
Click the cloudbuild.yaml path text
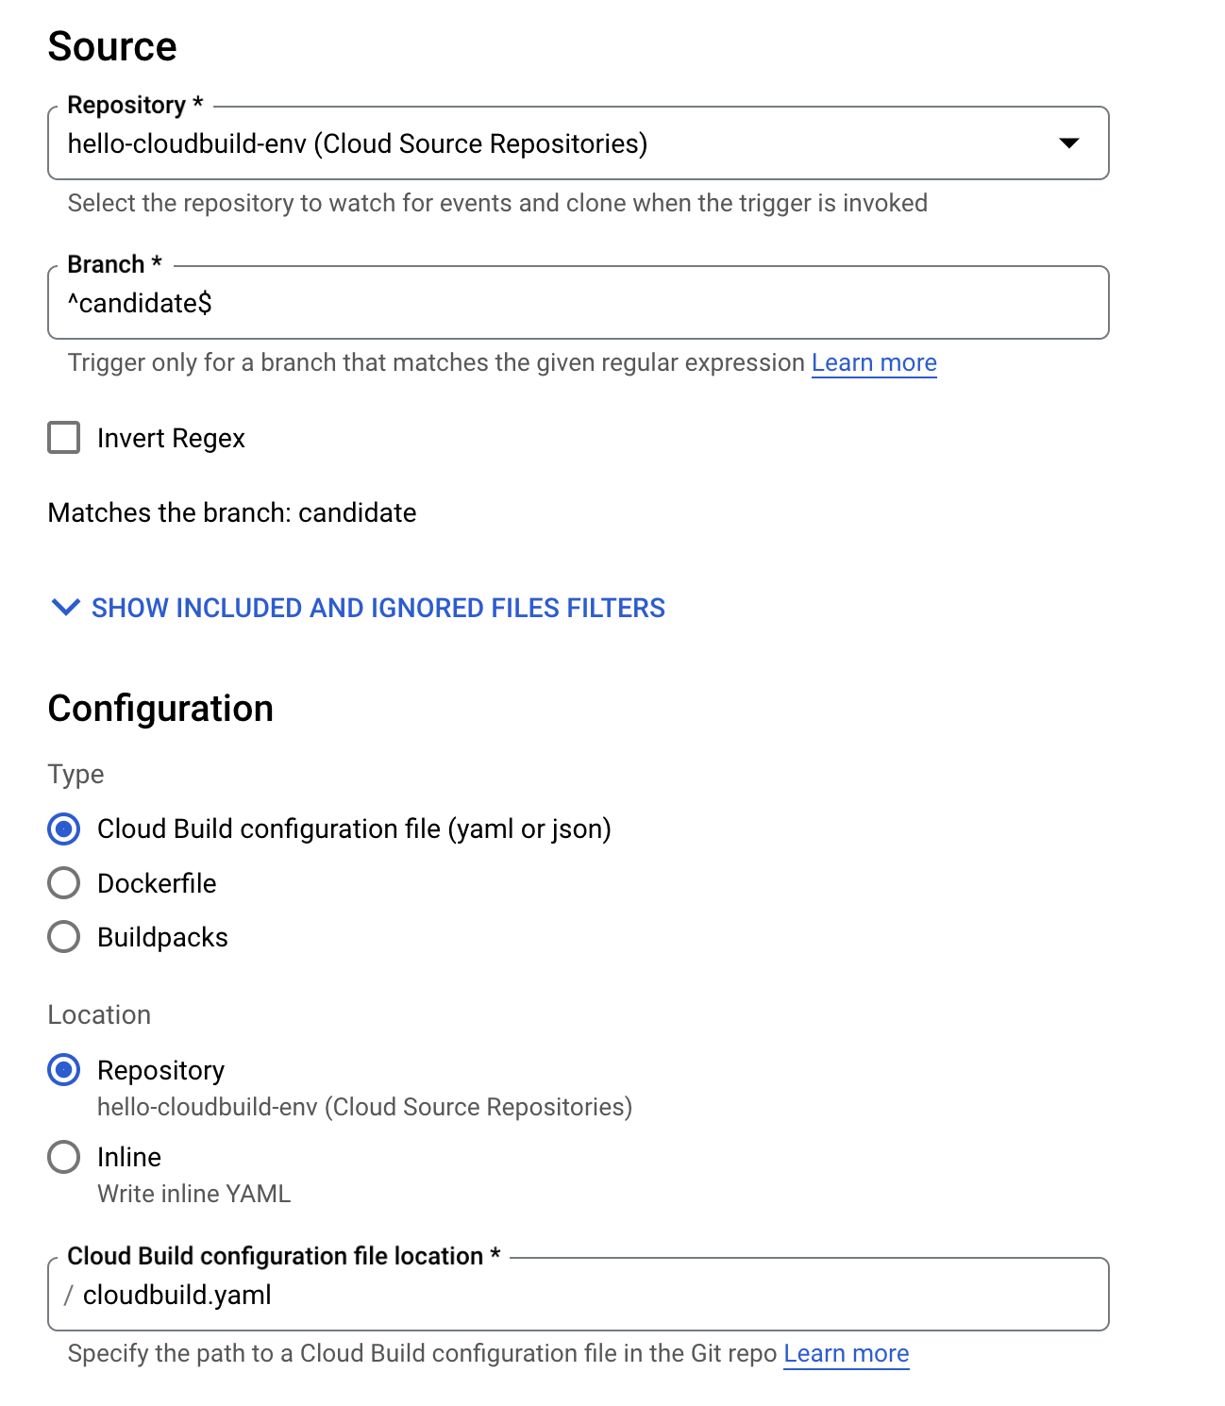click(176, 1295)
